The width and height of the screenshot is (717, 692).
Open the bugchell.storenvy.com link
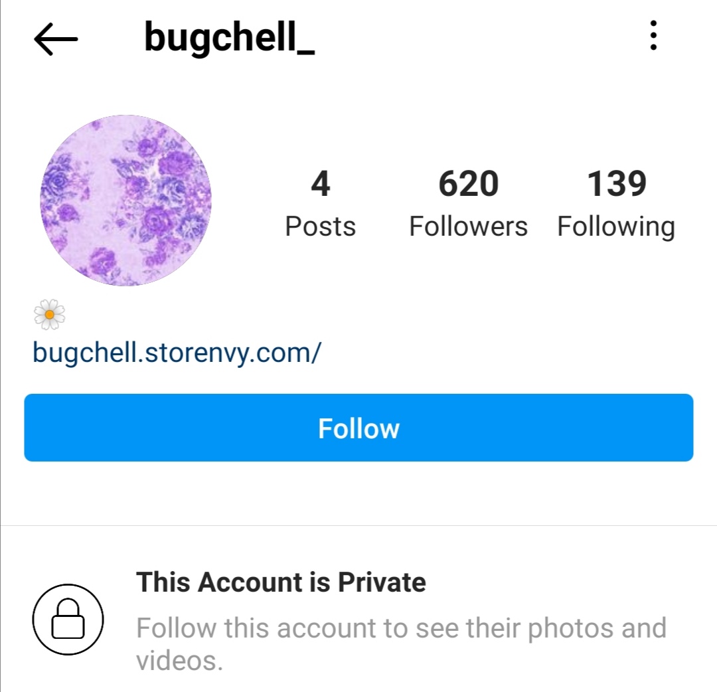click(x=177, y=353)
